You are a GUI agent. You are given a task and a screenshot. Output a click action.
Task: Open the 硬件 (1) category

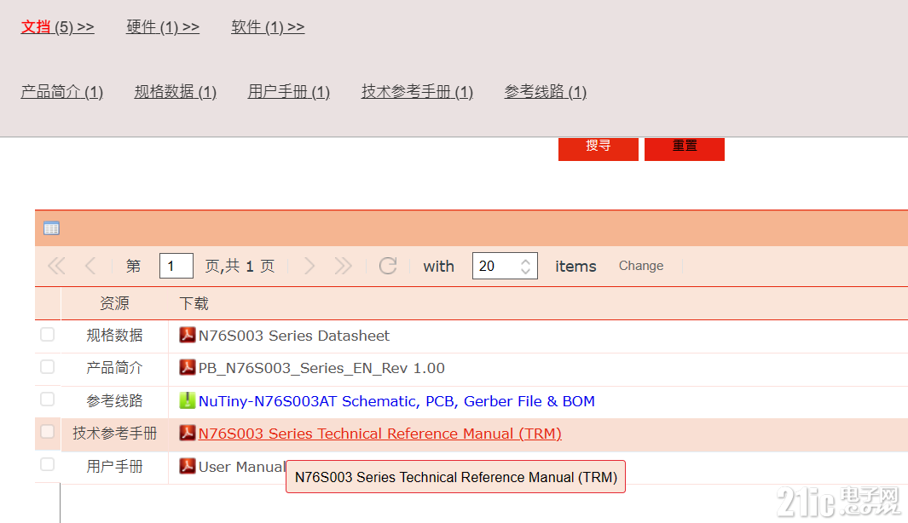[x=163, y=27]
